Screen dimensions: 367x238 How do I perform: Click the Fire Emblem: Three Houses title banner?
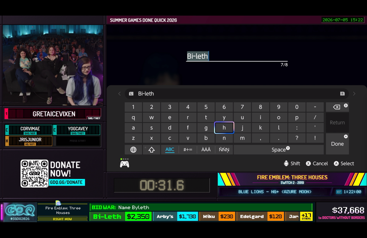292,179
